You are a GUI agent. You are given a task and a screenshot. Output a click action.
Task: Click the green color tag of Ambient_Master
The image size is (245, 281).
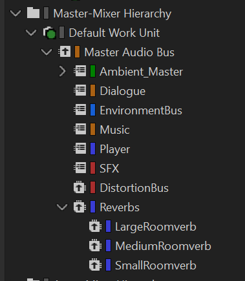tap(92, 72)
